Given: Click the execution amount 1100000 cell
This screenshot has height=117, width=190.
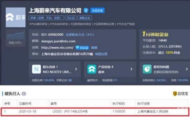Looking at the screenshot, I should coord(119,111).
